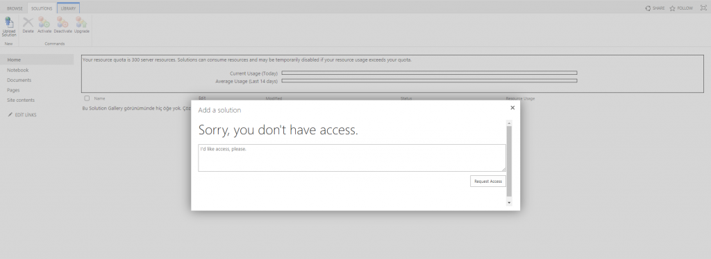Open Documents in the left navigation
Screen dimensions: 711x259
tap(19, 80)
